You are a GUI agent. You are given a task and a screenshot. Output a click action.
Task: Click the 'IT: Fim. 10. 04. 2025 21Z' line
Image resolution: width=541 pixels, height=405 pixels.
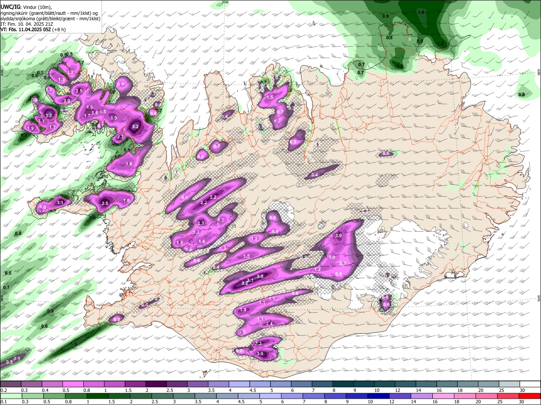26,24
